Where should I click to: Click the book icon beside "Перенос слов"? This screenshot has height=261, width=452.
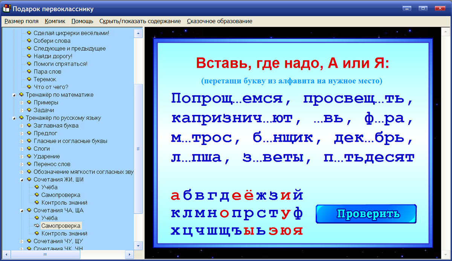[x=29, y=164]
